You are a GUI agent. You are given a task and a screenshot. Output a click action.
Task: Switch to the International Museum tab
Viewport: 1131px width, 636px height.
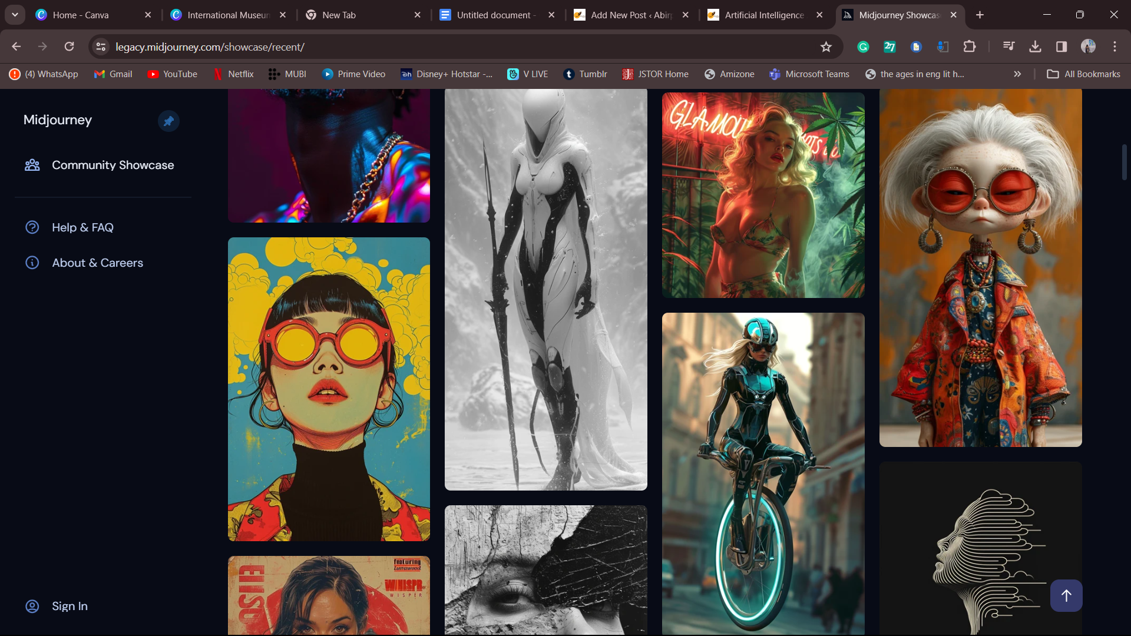pos(228,15)
